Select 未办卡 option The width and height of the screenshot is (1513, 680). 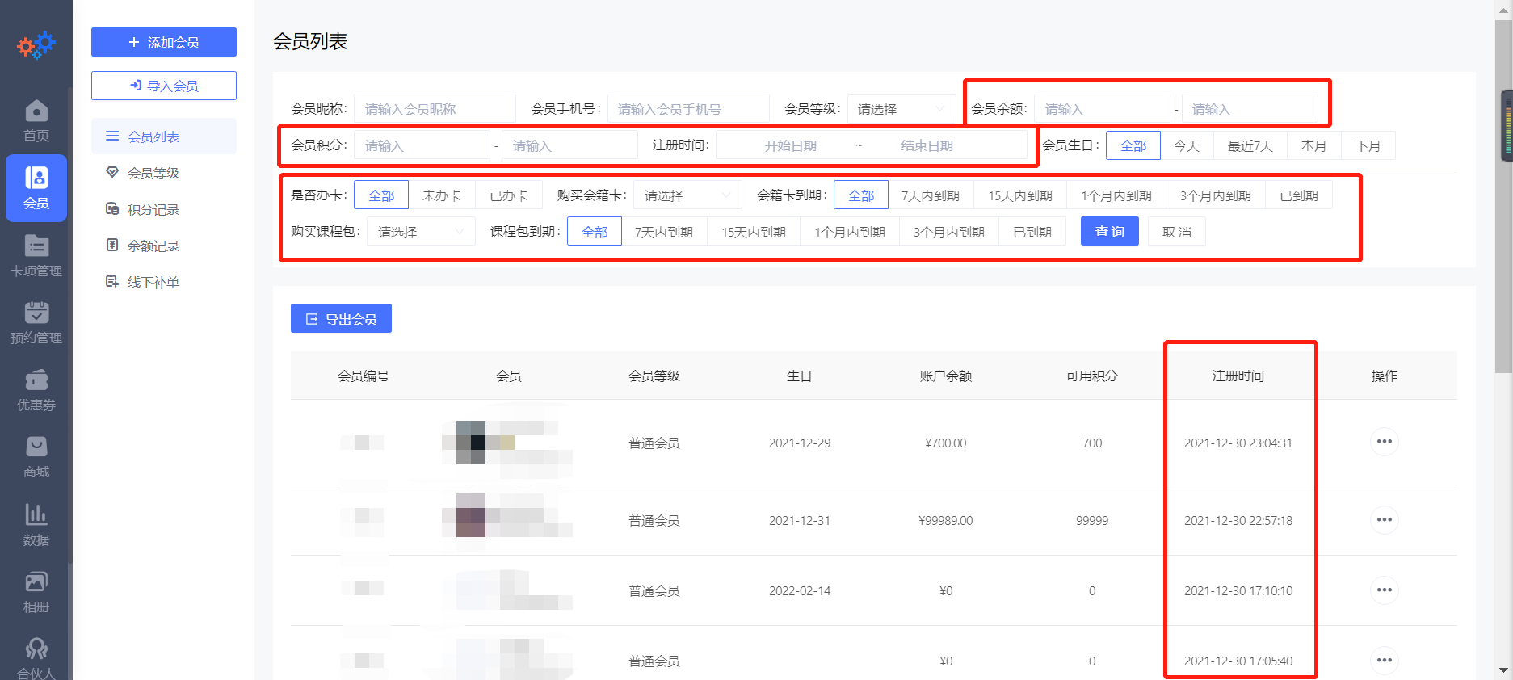442,195
